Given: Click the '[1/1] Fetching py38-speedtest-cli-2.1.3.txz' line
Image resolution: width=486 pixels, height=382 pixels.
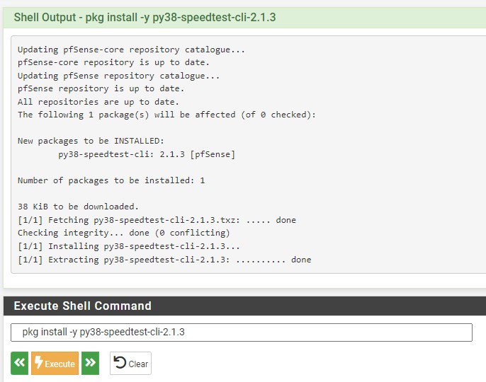Looking at the screenshot, I should pos(157,220).
